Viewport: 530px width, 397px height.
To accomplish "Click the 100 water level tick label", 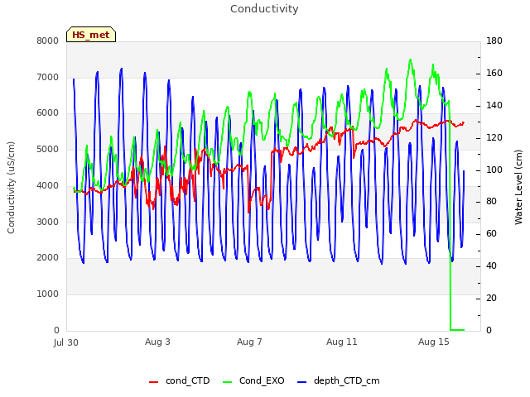I will pos(494,170).
